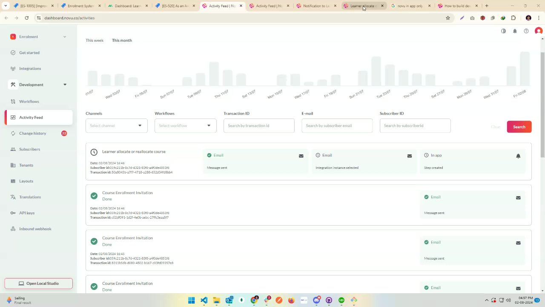Screen dimensions: 545x307
Task: Click Open Local Studio button
Action: point(38,284)
